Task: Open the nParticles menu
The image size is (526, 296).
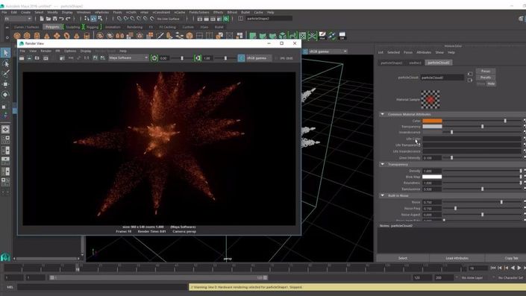Action: 101,13
